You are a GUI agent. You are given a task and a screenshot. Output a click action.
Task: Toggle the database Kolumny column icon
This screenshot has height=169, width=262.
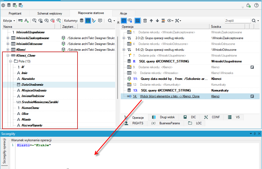coord(81,21)
